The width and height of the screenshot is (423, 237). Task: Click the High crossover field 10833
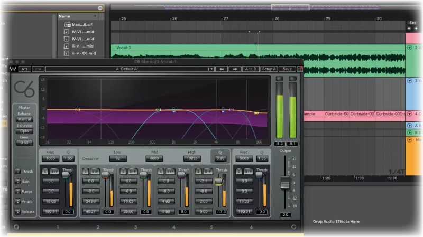click(x=192, y=159)
